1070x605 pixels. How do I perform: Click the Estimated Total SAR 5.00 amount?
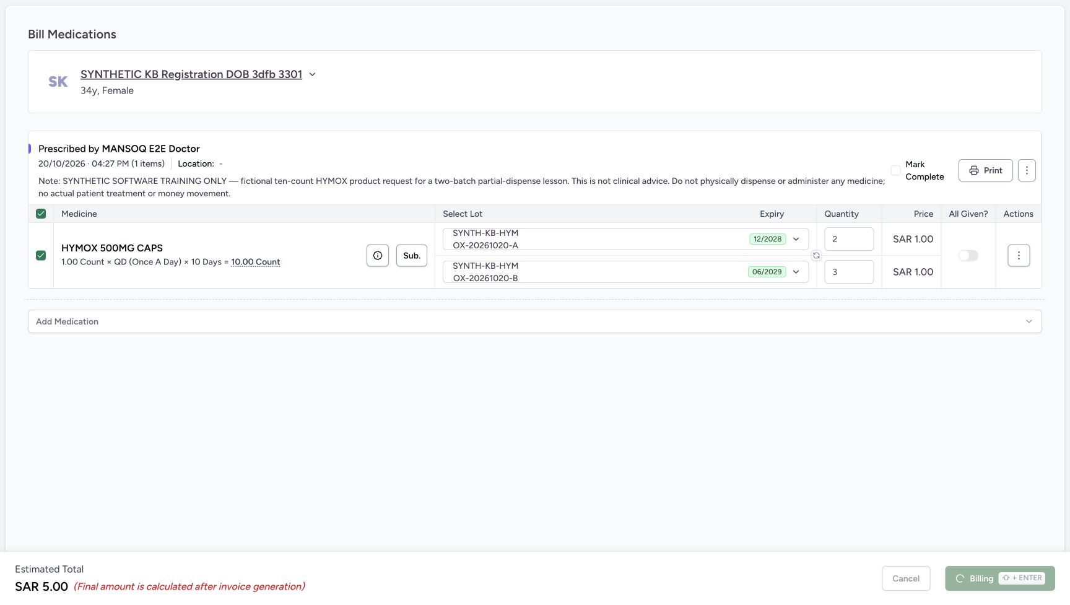(41, 586)
